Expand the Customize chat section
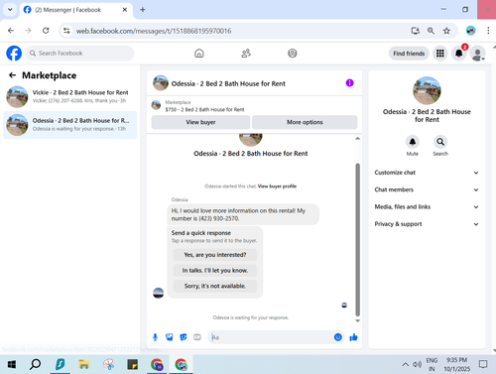 pos(427,173)
